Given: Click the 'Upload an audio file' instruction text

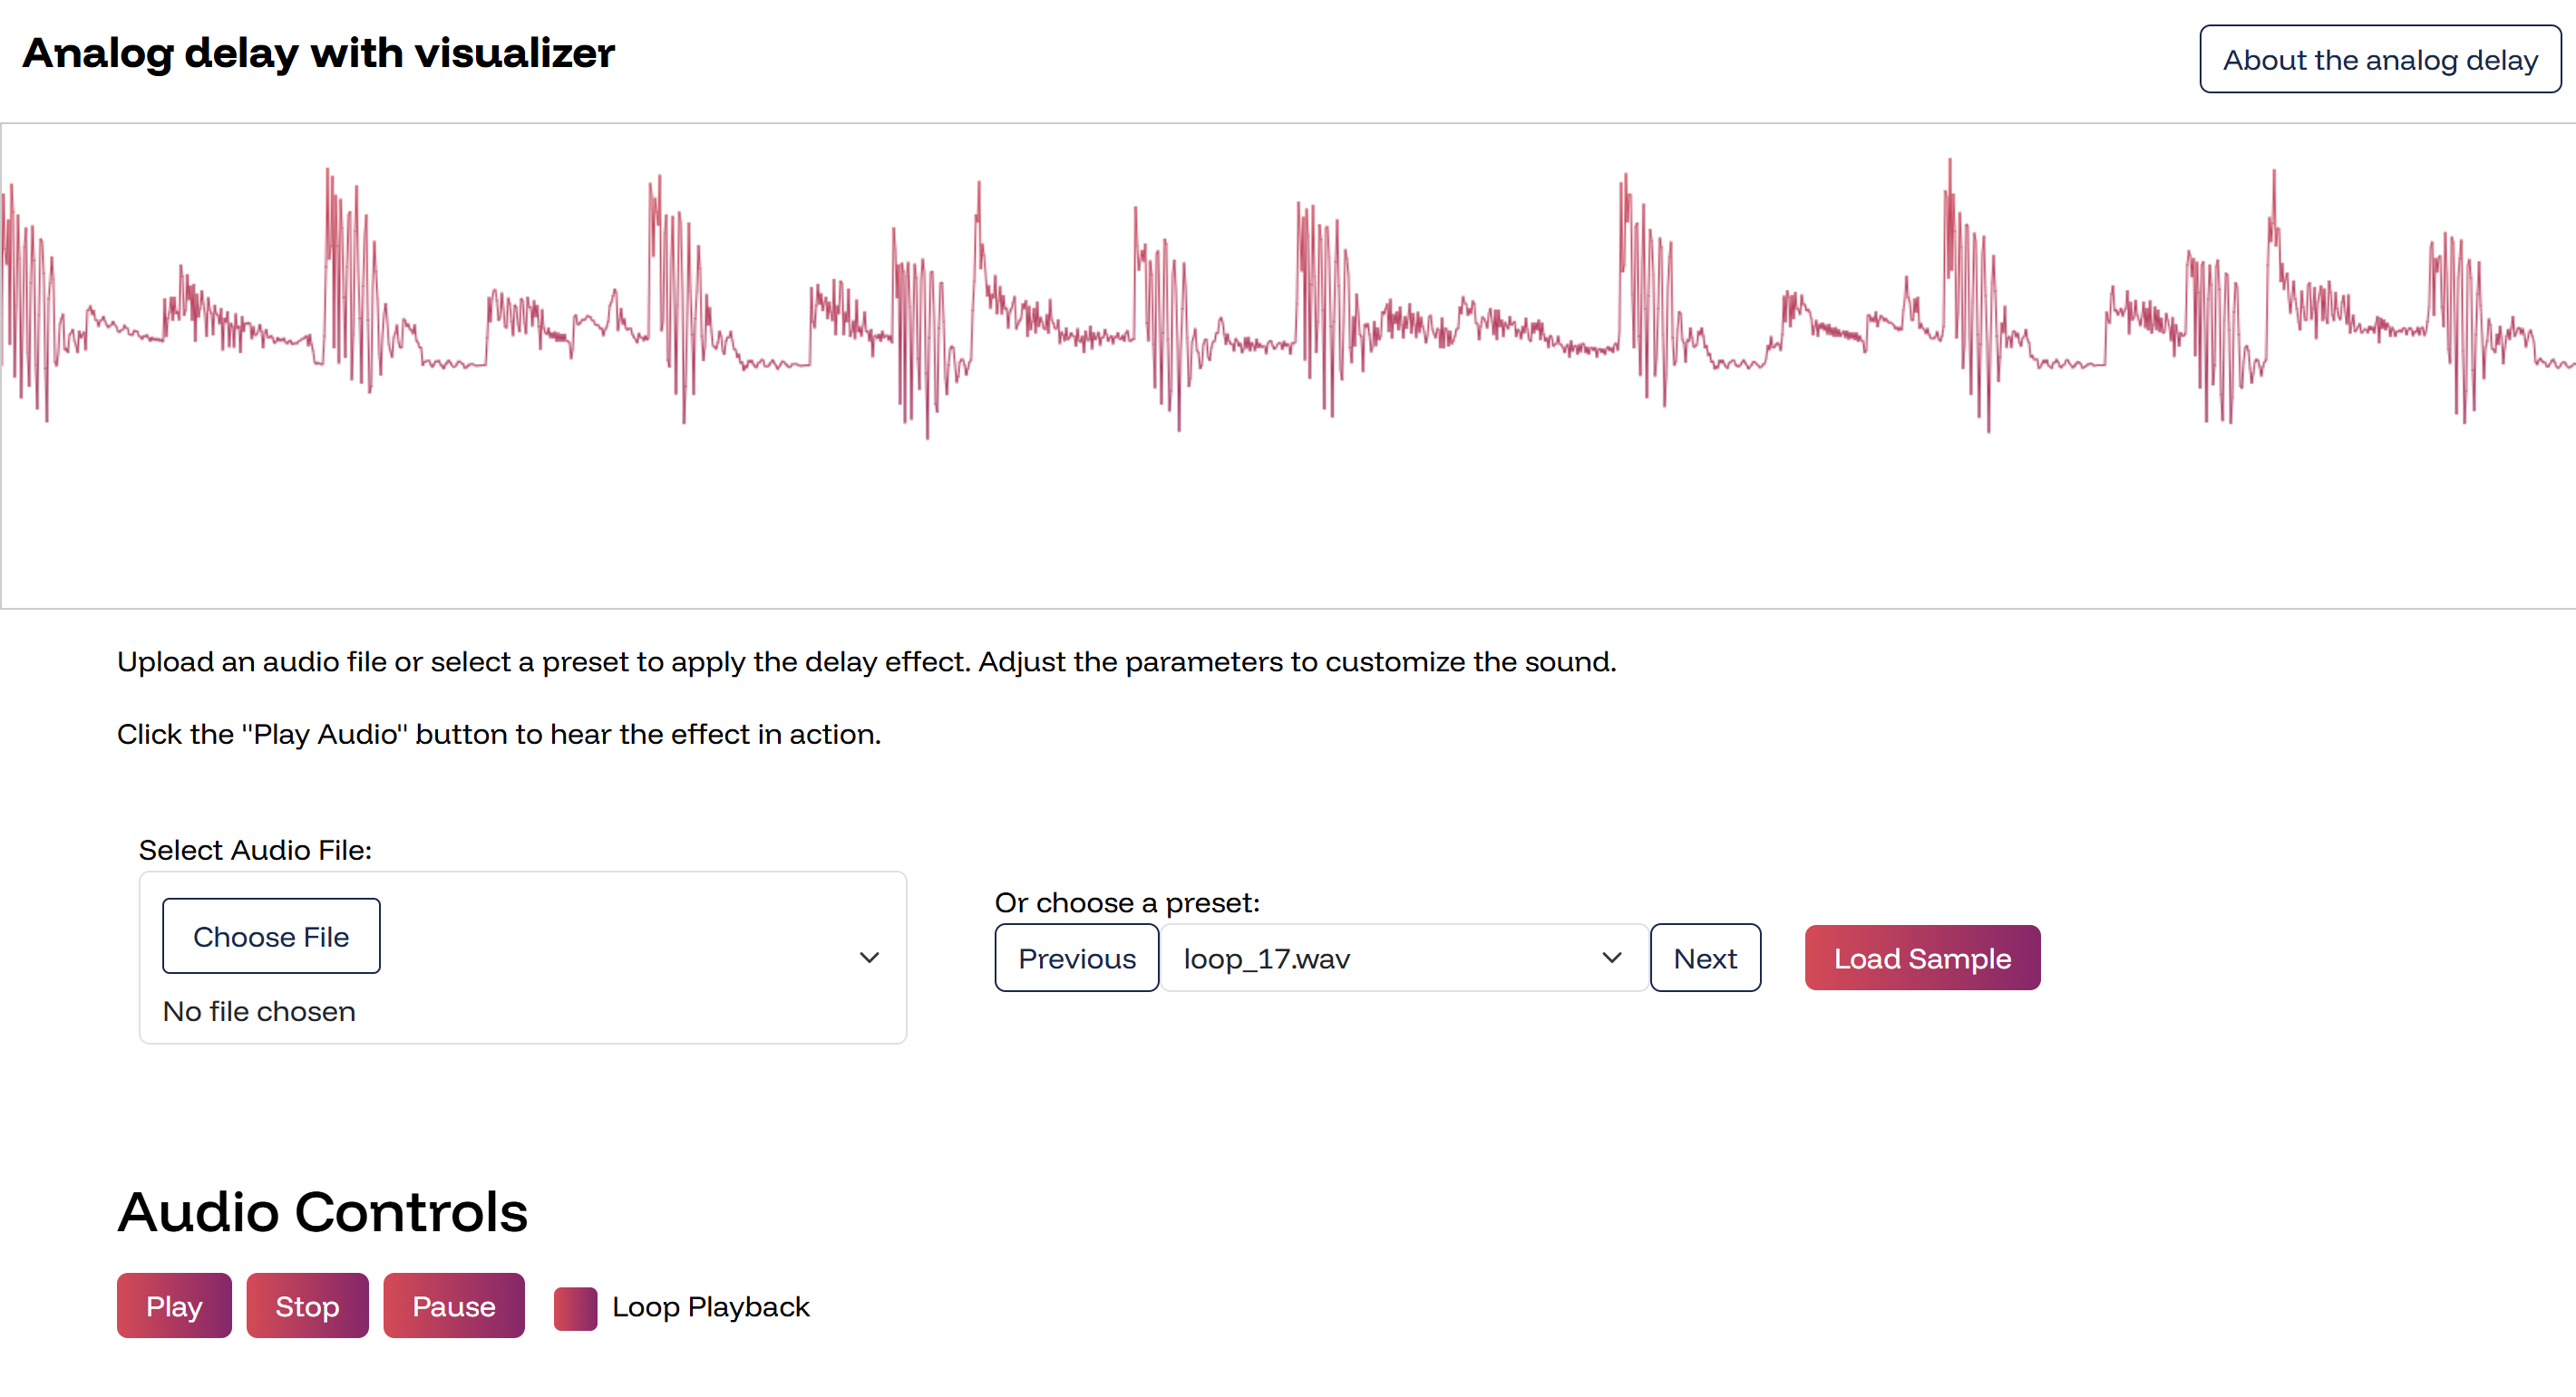Looking at the screenshot, I should click(x=866, y=661).
